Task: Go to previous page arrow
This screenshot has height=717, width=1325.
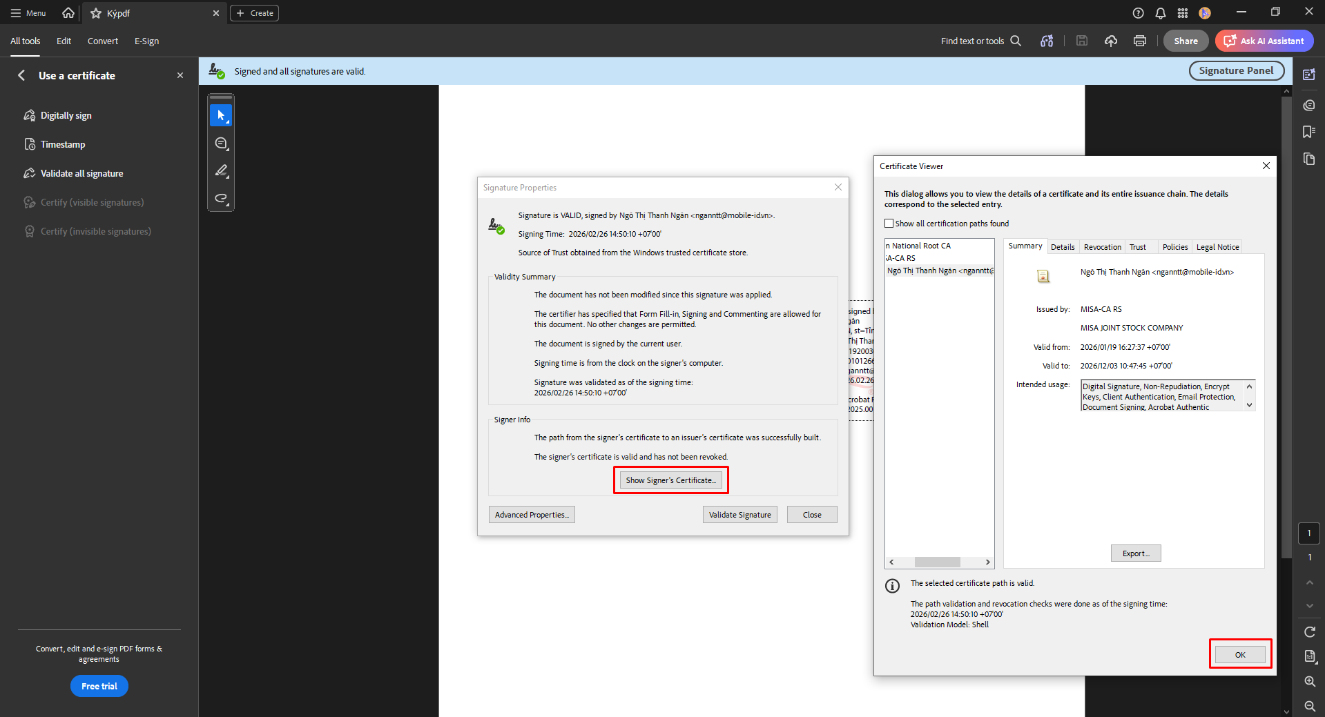Action: (x=1310, y=583)
